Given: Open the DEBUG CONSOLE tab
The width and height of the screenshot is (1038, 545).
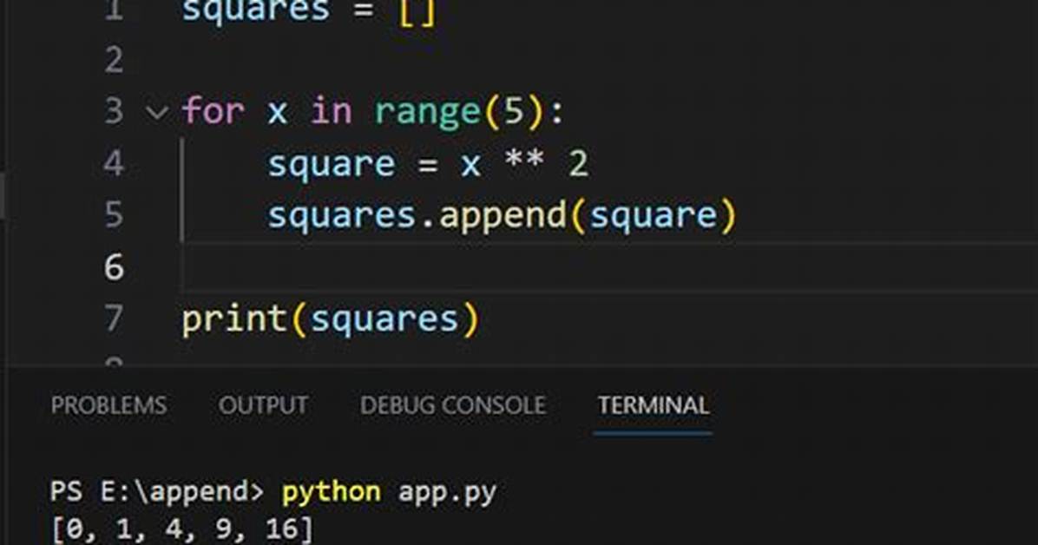Looking at the screenshot, I should click(453, 405).
